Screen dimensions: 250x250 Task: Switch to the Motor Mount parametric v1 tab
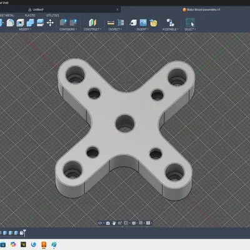(201, 9)
